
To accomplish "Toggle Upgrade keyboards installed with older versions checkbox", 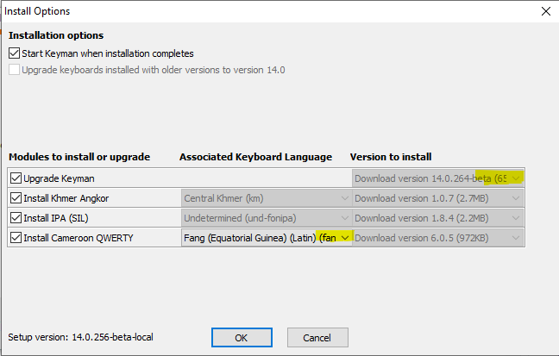I will tap(15, 70).
